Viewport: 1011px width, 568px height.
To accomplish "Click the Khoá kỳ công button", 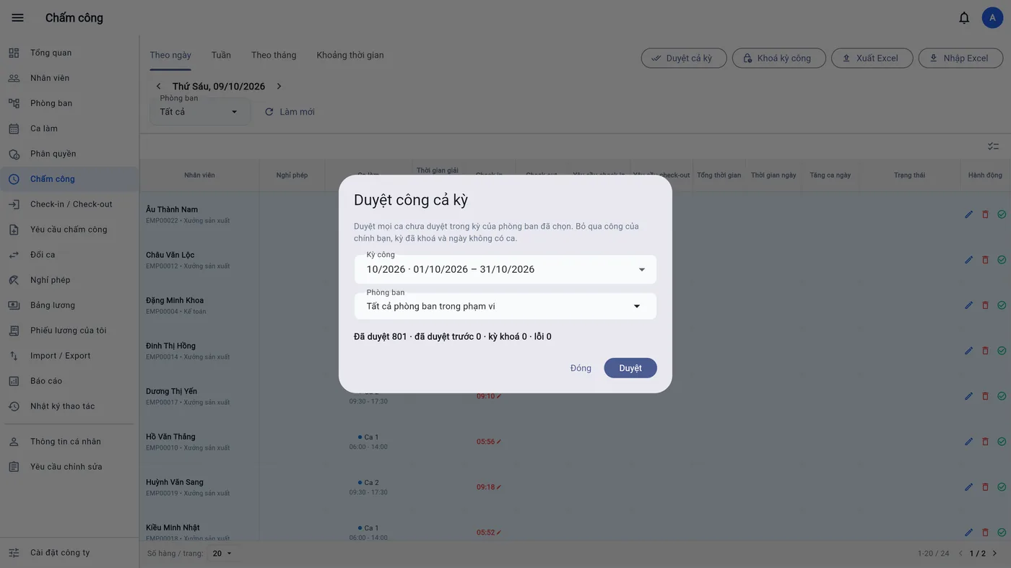I will point(779,58).
